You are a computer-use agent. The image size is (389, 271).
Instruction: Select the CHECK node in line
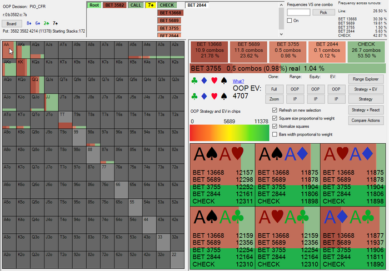coord(167,5)
